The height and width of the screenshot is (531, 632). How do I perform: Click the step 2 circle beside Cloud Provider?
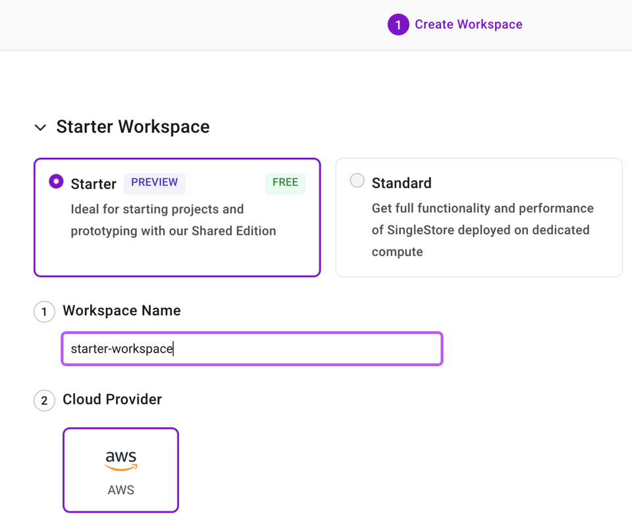click(43, 400)
